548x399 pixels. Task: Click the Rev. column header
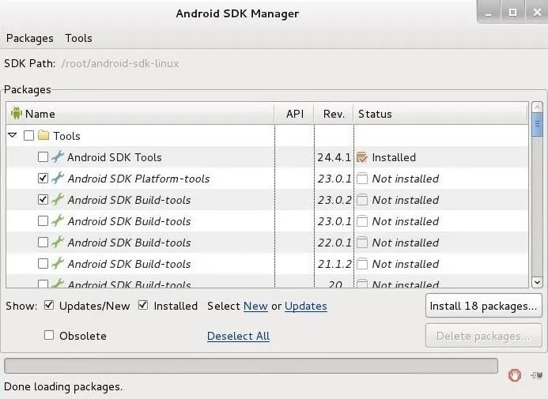(334, 114)
